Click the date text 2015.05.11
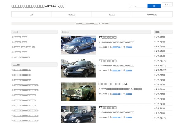Image resolution: width=184 pixels, height=123 pixels. click(x=103, y=94)
